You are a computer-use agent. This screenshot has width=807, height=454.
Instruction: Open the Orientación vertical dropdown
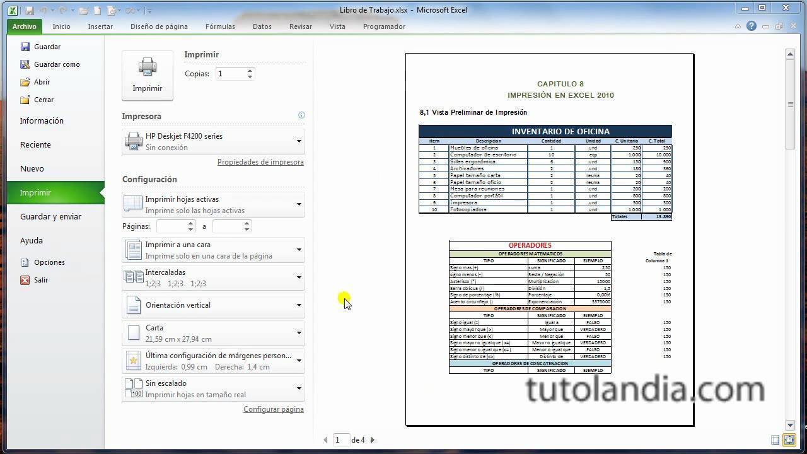point(213,305)
